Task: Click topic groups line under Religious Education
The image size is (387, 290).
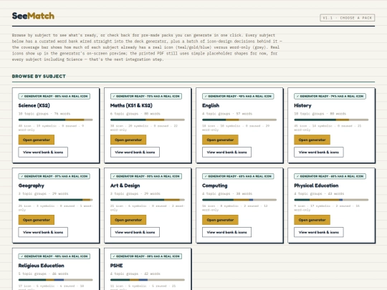Action: click(43, 274)
